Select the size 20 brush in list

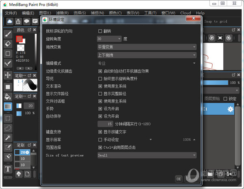click(x=22, y=152)
